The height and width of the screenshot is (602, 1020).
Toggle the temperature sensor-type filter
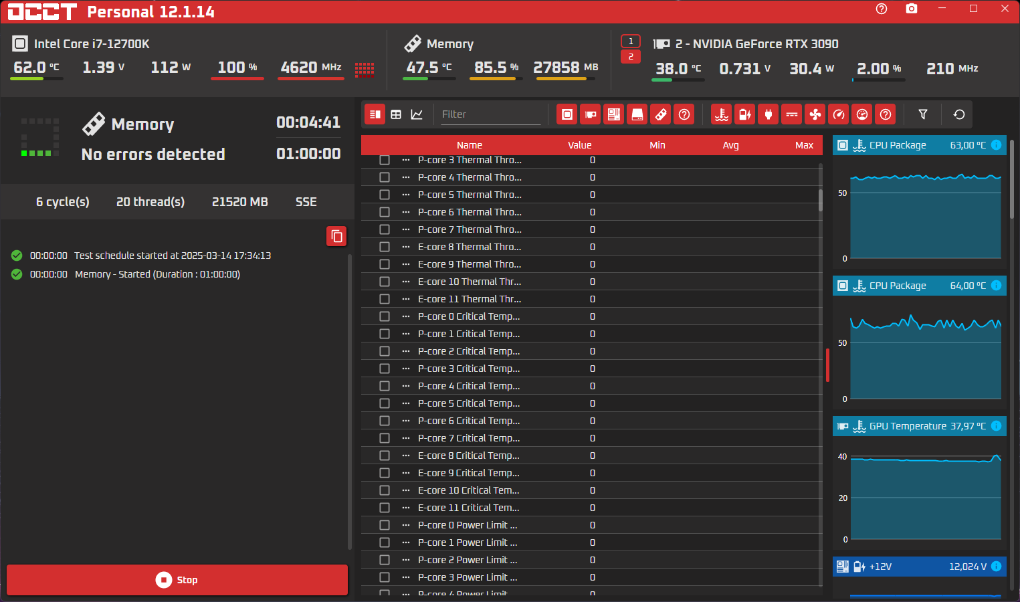tap(721, 114)
